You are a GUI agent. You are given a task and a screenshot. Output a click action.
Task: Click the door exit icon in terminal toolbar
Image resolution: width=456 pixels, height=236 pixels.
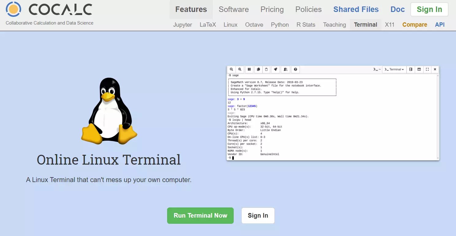pyautogui.click(x=285, y=70)
